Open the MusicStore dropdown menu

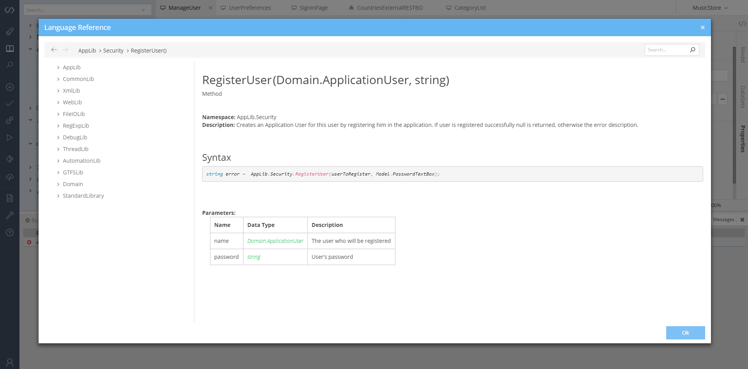710,8
